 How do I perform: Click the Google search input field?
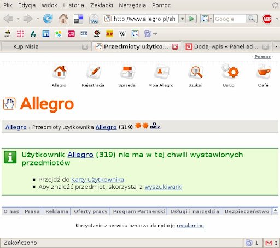coord(230,19)
